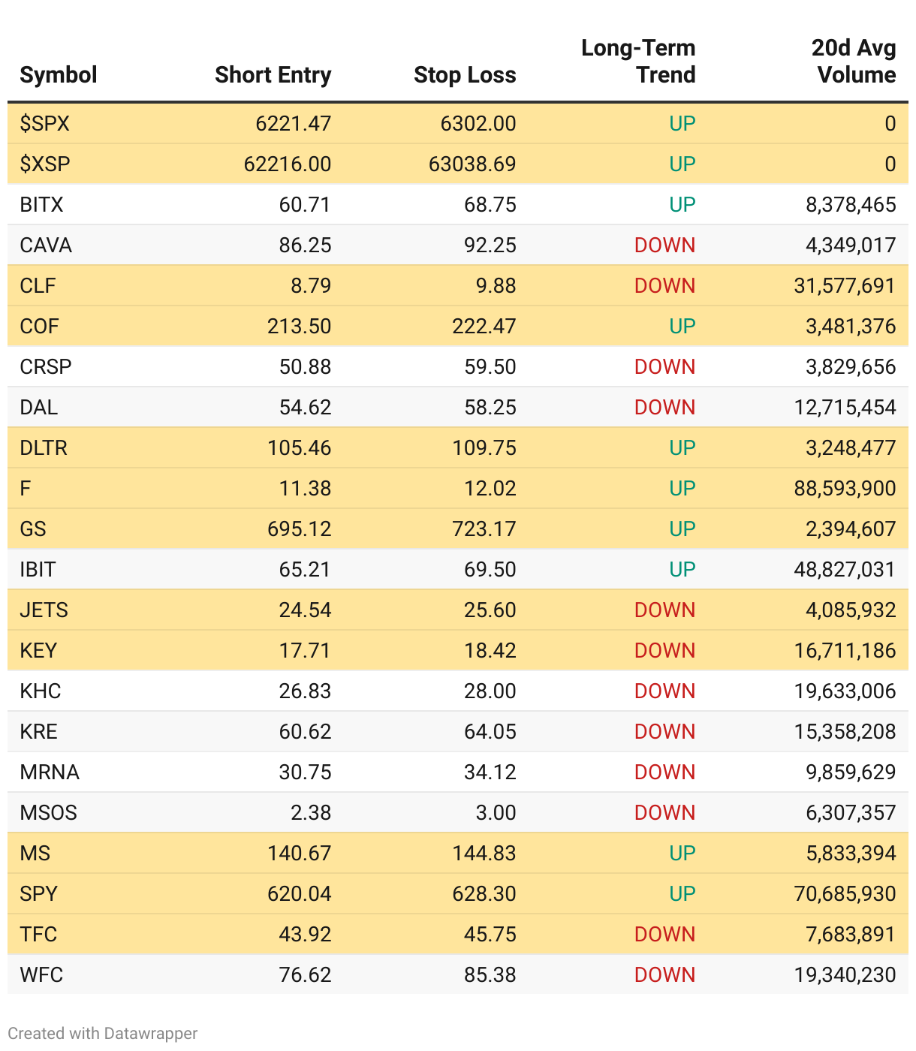Click the 20d Avg Volume header

click(x=854, y=62)
